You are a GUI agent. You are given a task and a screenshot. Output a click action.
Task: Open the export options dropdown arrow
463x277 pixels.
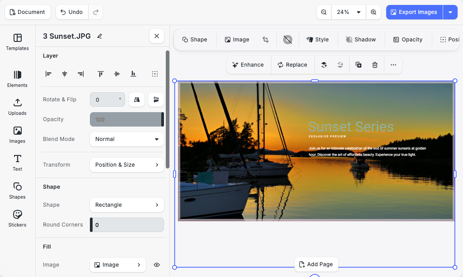coord(450,12)
